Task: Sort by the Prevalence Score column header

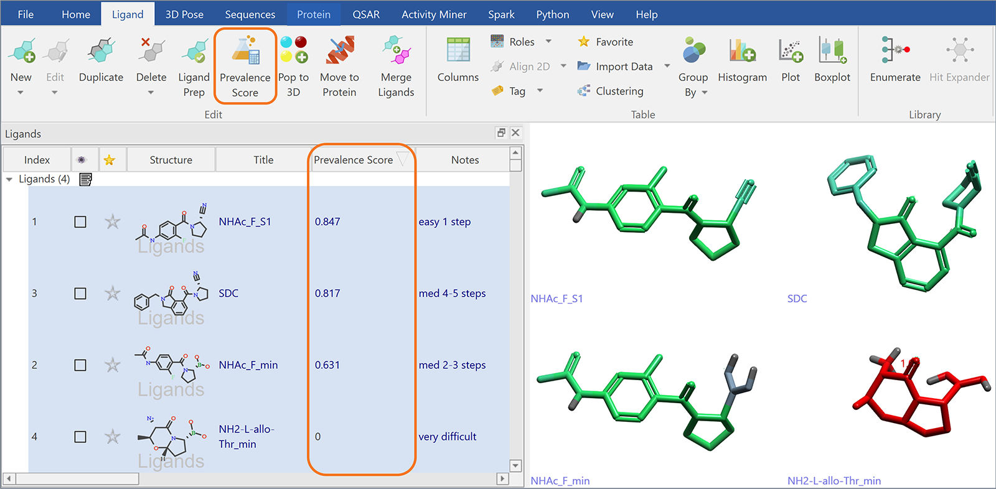Action: (x=353, y=160)
